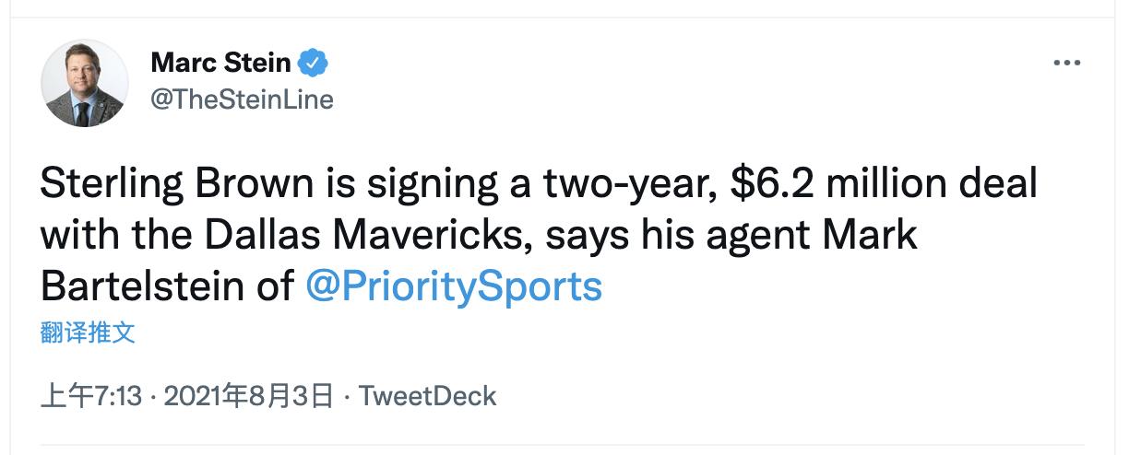Click the 2021年8月3日 date
The height and width of the screenshot is (455, 1129).
point(247,396)
